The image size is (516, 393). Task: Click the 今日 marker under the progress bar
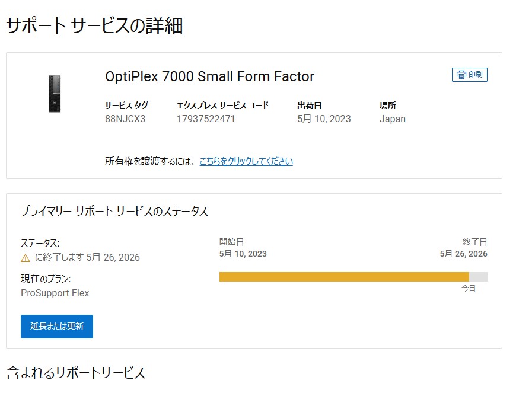coord(469,289)
